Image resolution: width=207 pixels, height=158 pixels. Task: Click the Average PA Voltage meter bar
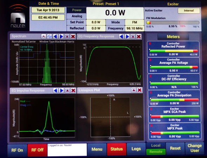click(x=174, y=67)
